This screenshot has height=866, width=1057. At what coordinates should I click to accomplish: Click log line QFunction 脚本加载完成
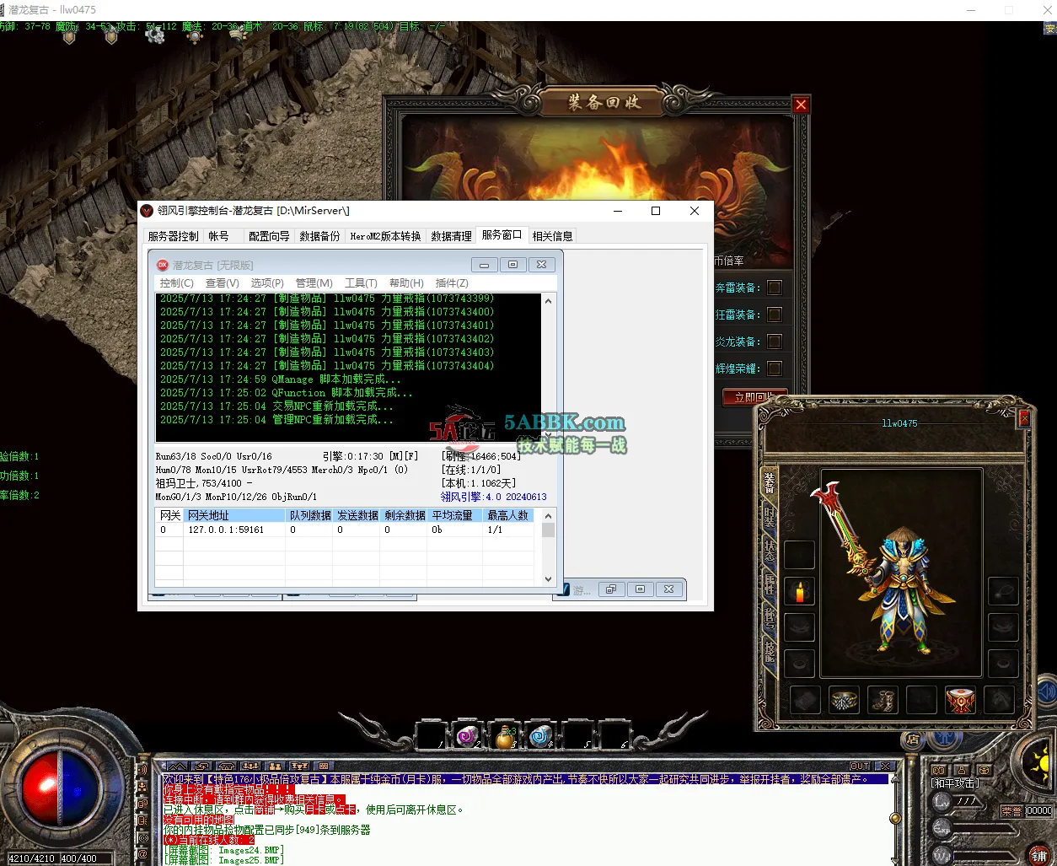tap(287, 393)
